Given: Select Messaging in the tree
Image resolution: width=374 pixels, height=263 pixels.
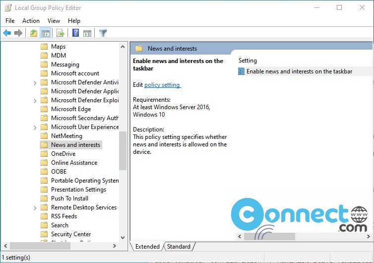Looking at the screenshot, I should pos(65,65).
